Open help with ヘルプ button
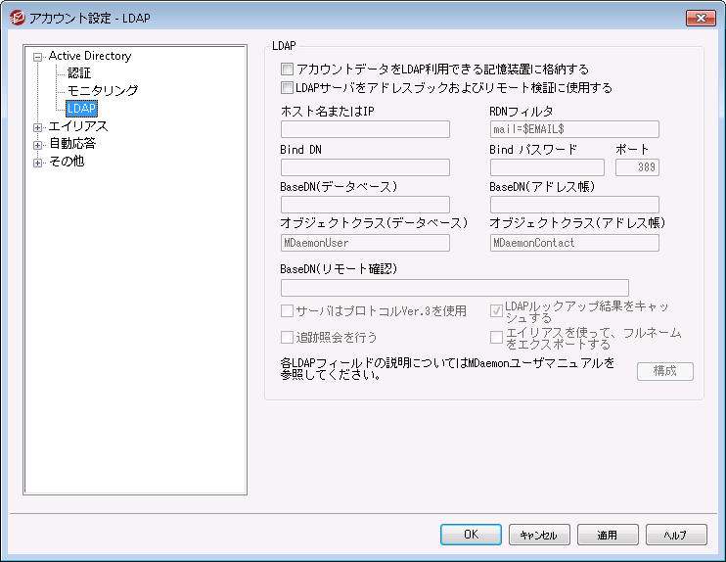This screenshot has width=726, height=562. (676, 535)
